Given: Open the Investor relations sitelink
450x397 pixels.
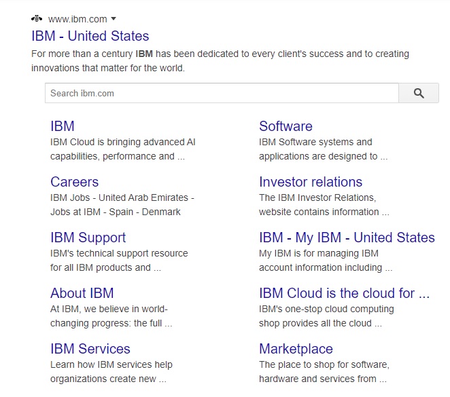Looking at the screenshot, I should point(311,182).
